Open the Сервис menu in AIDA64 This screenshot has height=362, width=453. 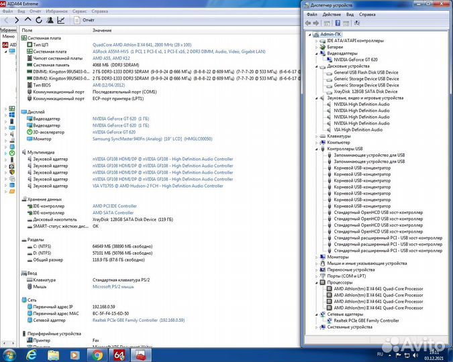point(79,11)
